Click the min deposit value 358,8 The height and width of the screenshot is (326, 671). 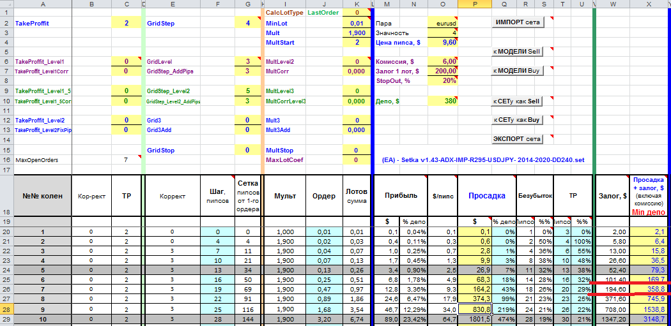pyautogui.click(x=649, y=288)
